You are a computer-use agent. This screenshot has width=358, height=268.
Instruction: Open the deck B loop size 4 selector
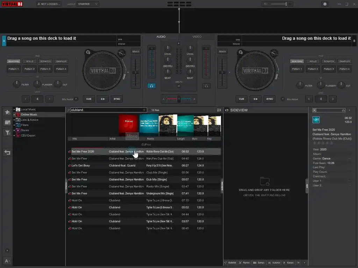tap(321, 99)
